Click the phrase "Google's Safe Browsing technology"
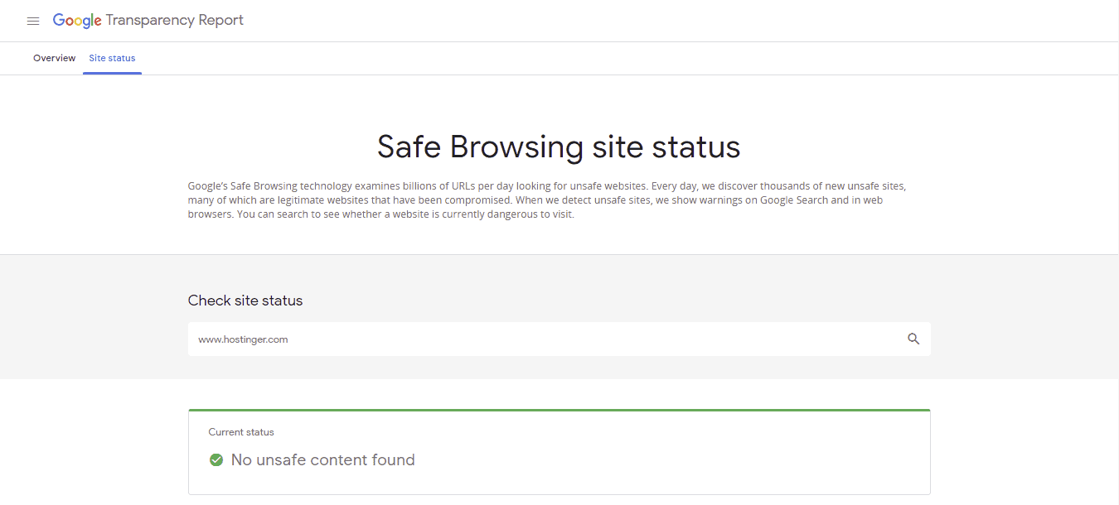Screen dimensions: 1119x505 click(266, 186)
